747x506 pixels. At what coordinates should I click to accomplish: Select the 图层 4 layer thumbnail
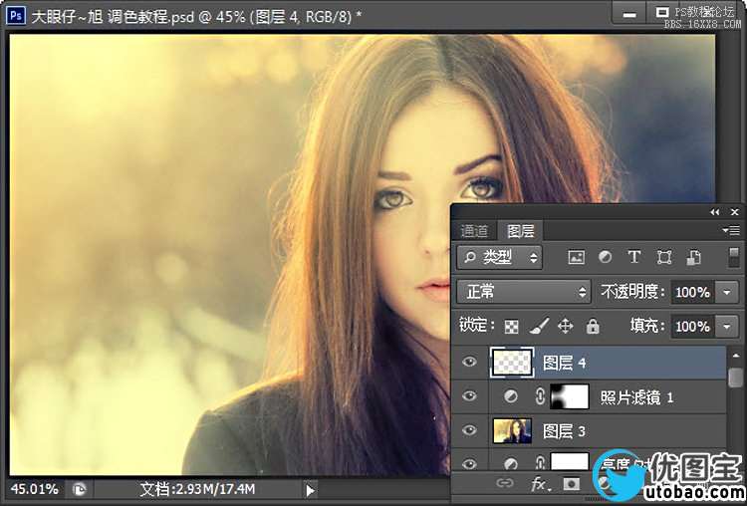(x=512, y=363)
